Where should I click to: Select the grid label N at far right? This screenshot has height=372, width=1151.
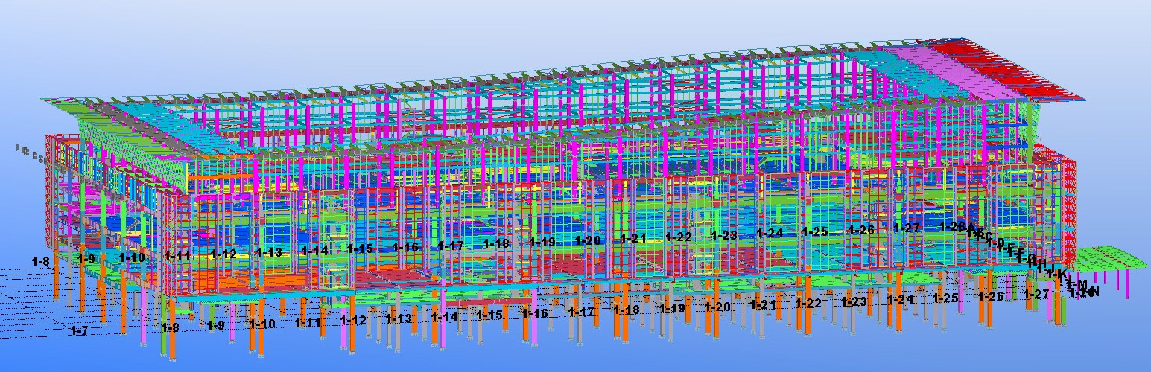pyautogui.click(x=1094, y=292)
